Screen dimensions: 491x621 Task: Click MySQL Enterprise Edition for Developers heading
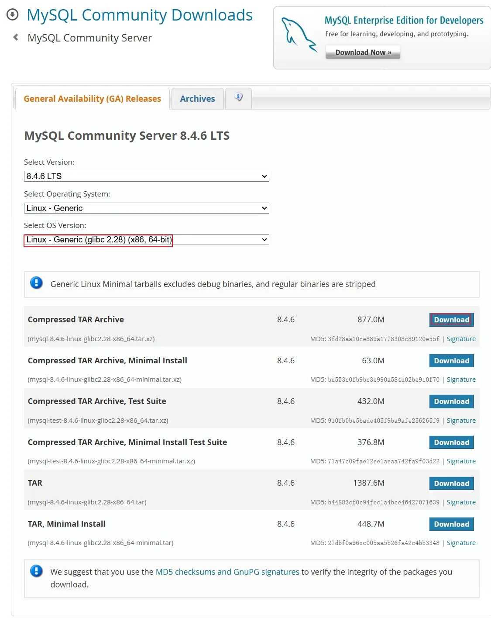404,21
